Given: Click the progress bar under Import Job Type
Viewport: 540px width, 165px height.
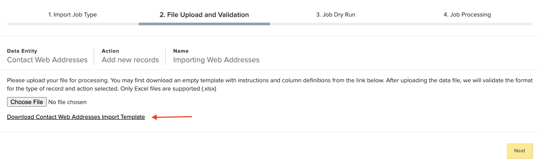Looking at the screenshot, I should [x=73, y=24].
